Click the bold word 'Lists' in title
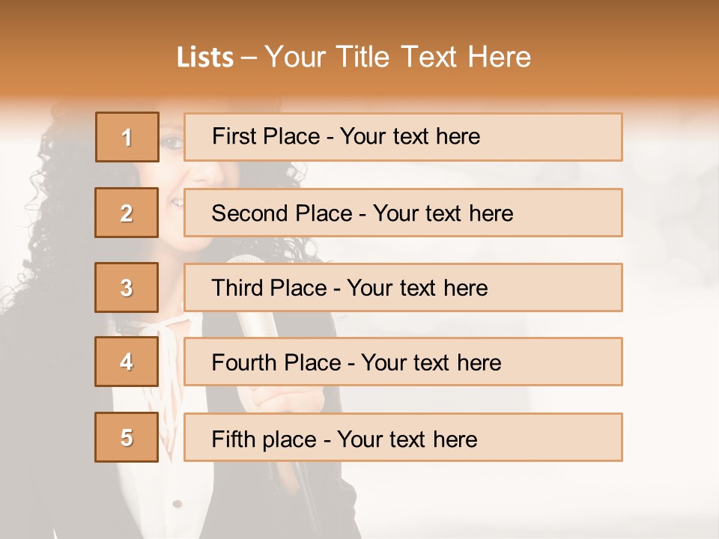Image resolution: width=719 pixels, height=539 pixels. [x=205, y=58]
